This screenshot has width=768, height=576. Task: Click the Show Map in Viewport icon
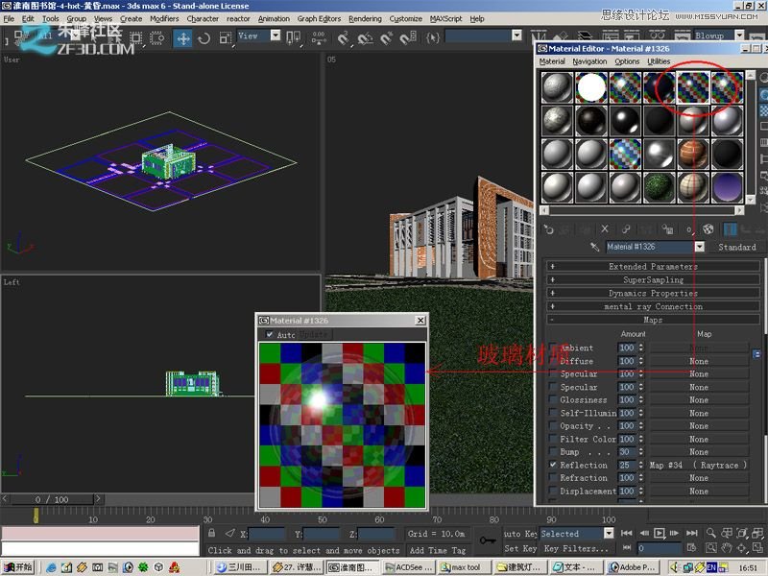coord(708,228)
